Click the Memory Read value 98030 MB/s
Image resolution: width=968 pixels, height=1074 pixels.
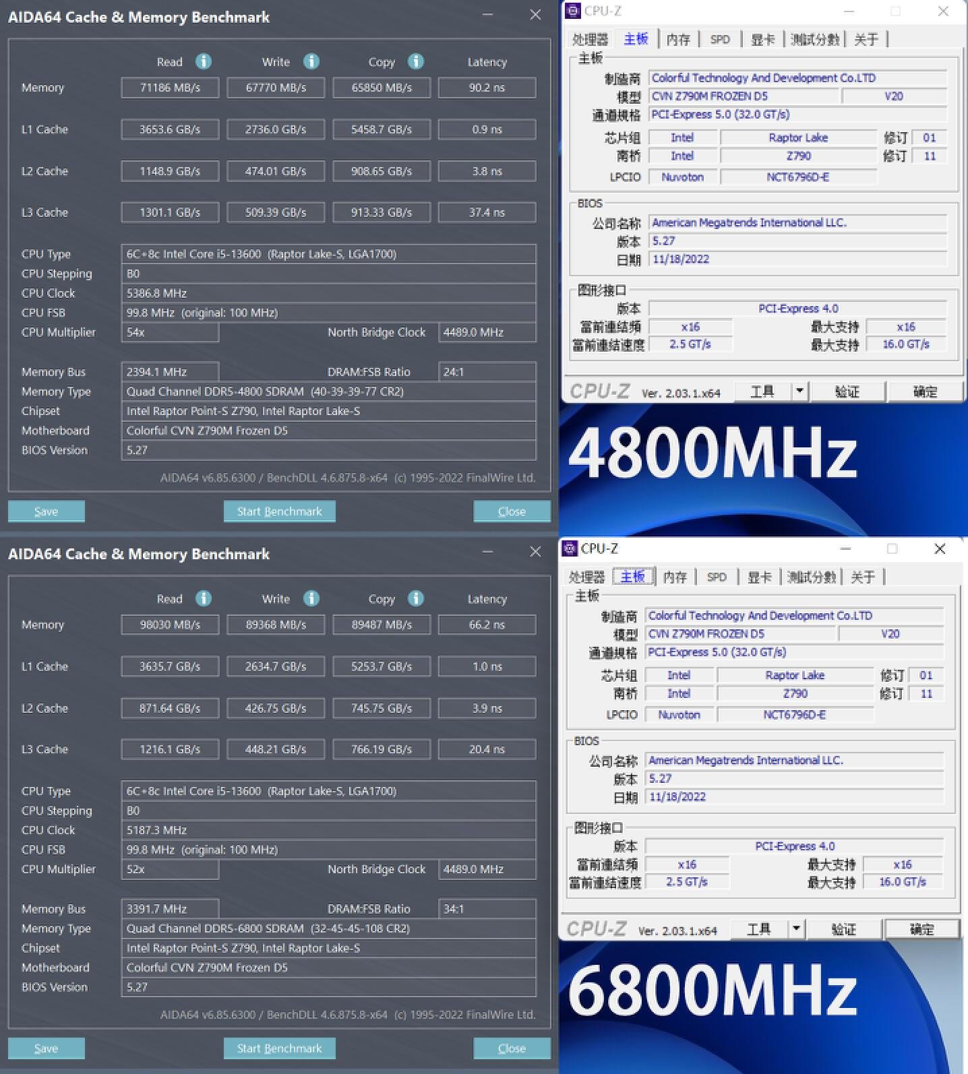(170, 625)
